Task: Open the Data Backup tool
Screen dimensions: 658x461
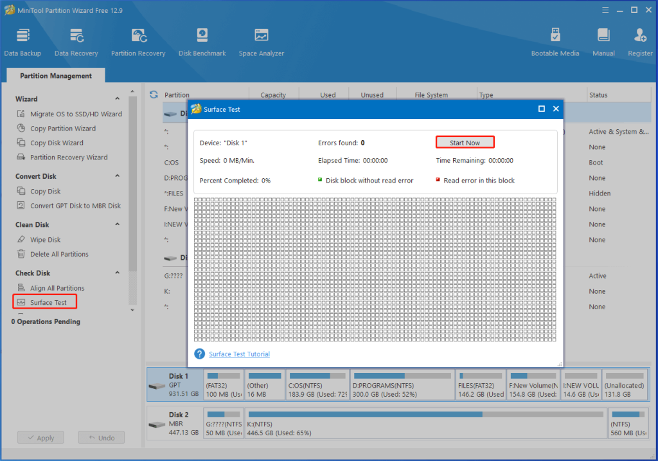Action: pos(22,42)
